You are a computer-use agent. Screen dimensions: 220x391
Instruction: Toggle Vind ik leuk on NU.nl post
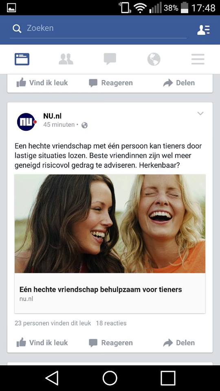pyautogui.click(x=42, y=343)
